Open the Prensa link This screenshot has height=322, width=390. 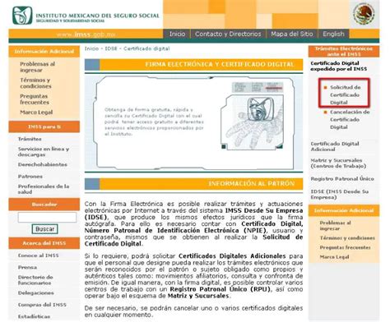[x=27, y=268]
